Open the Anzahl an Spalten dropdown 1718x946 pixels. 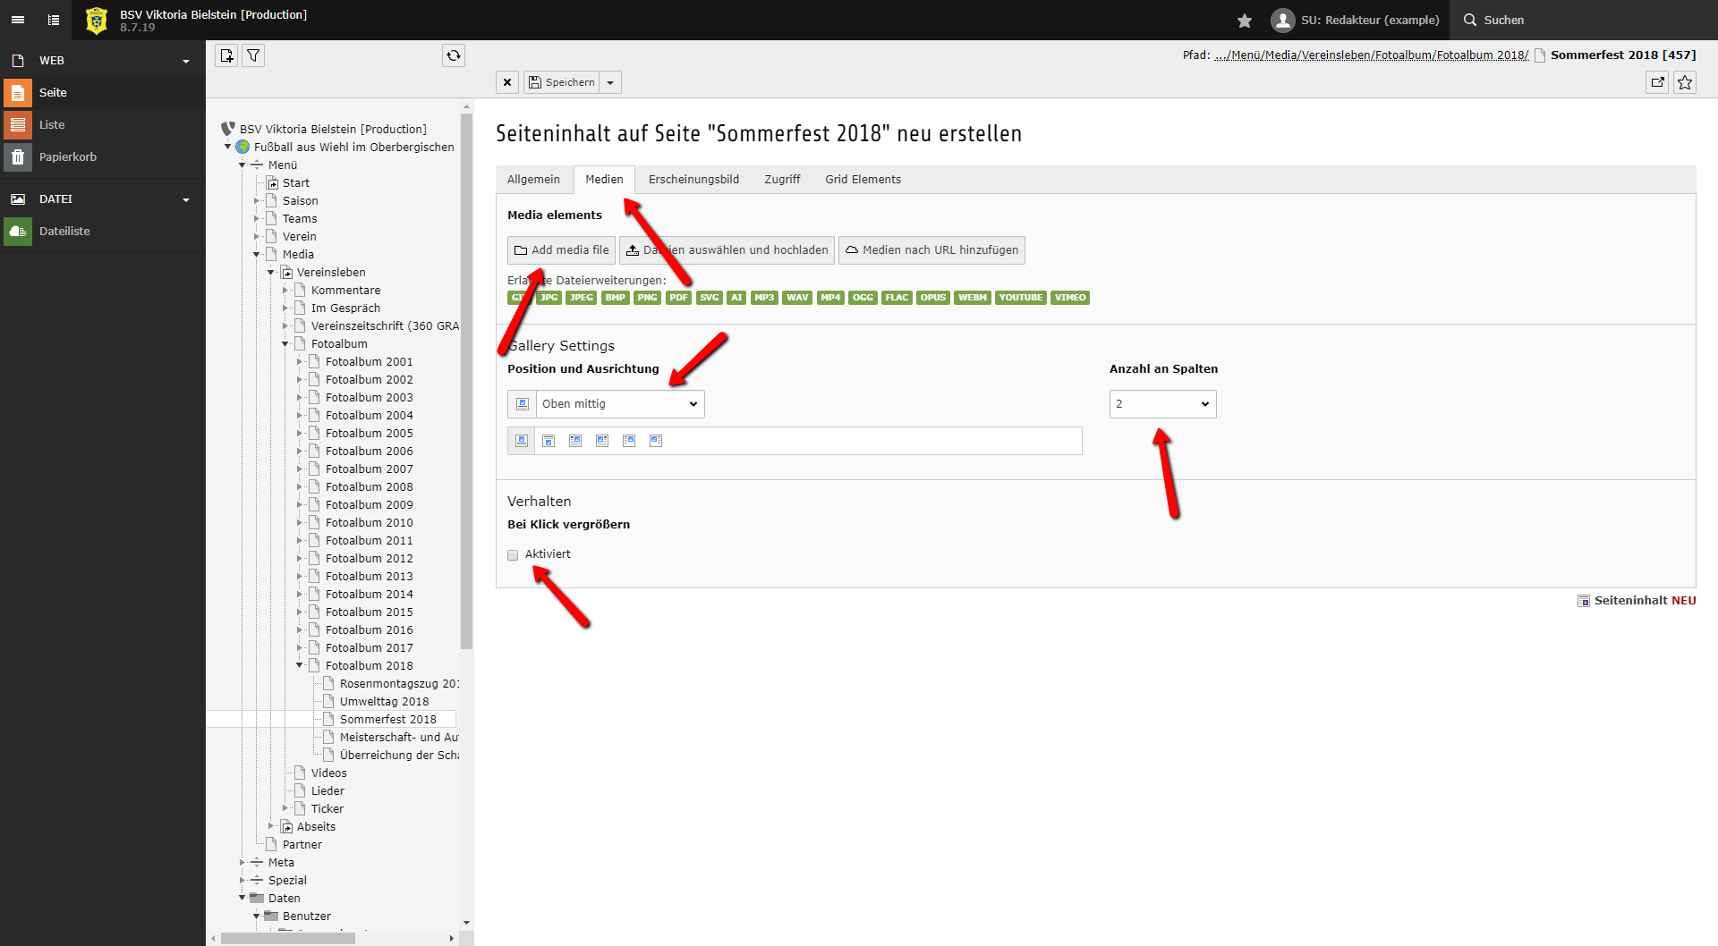(x=1162, y=404)
